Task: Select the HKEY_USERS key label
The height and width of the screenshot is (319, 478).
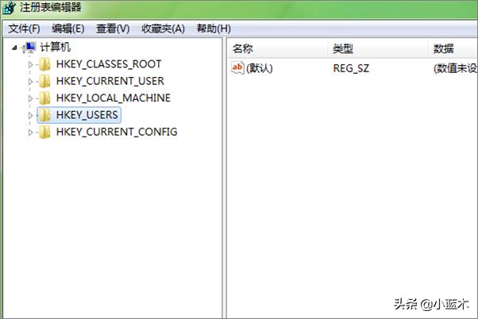Action: pos(87,115)
